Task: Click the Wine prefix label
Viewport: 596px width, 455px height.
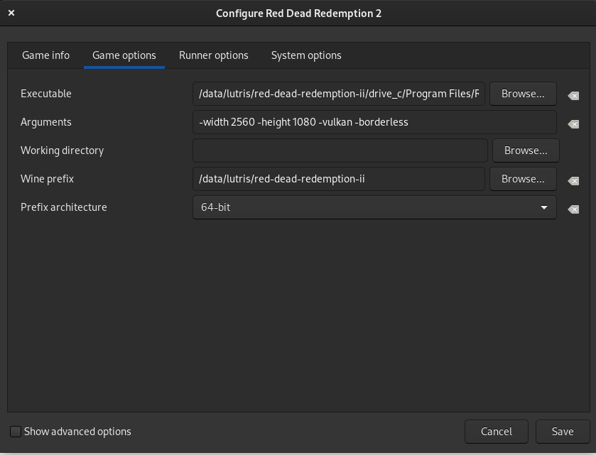Action: click(x=47, y=179)
